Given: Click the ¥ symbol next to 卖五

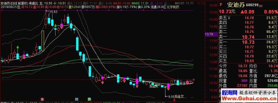Looking at the screenshot, I should click(x=229, y=18).
